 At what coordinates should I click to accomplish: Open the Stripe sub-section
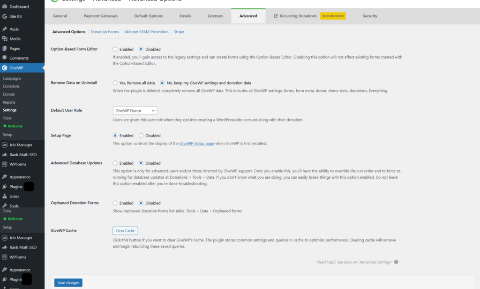click(x=179, y=32)
